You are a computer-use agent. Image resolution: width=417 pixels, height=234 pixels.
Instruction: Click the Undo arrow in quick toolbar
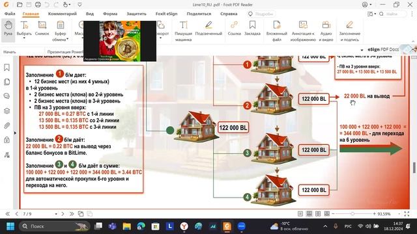point(47,5)
